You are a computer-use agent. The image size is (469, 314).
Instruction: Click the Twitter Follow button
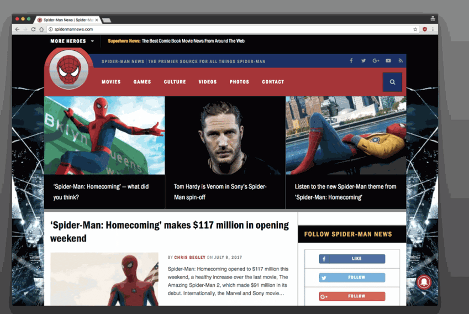coord(352,278)
